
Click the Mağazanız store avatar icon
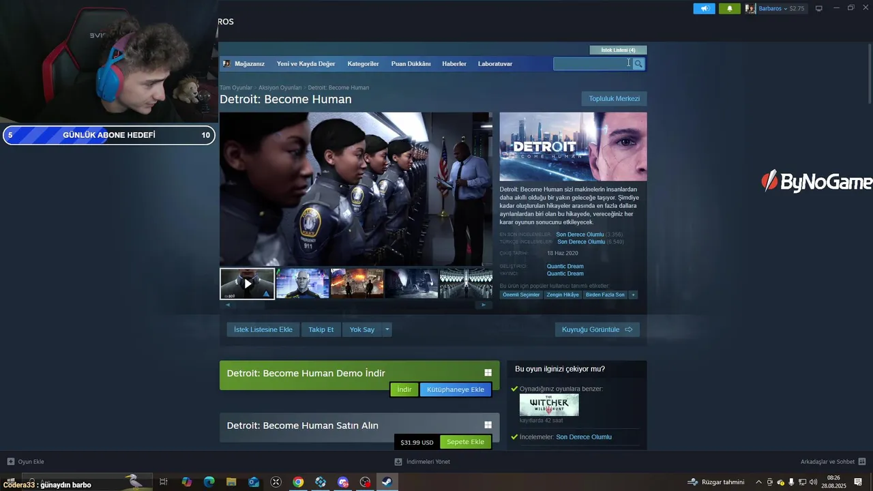pos(226,63)
